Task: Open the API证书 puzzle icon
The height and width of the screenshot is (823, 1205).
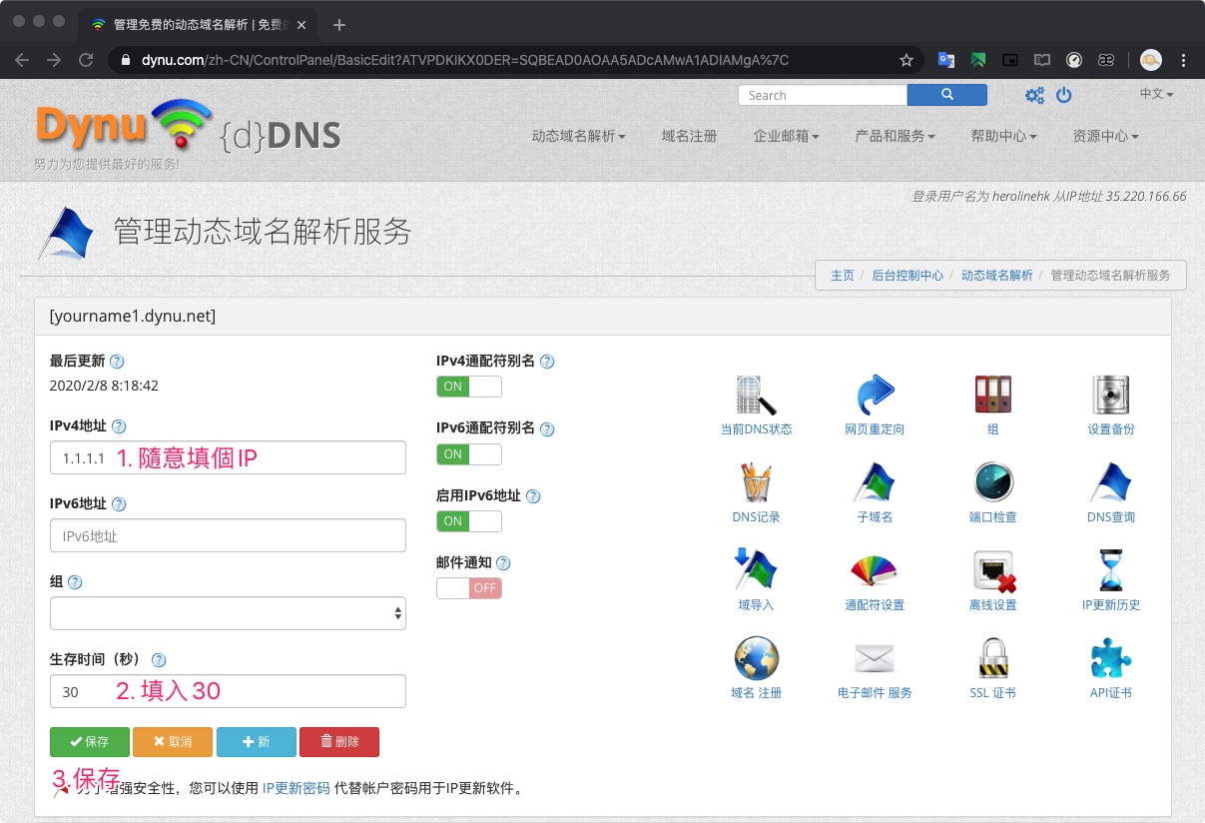Action: pos(1110,660)
